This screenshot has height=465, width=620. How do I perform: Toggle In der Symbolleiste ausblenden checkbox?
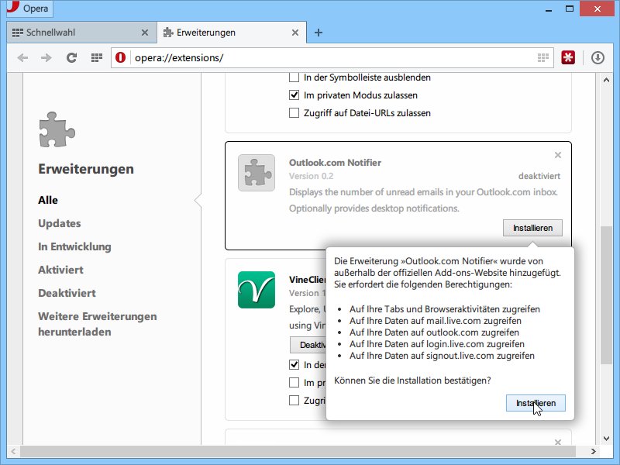click(x=294, y=77)
